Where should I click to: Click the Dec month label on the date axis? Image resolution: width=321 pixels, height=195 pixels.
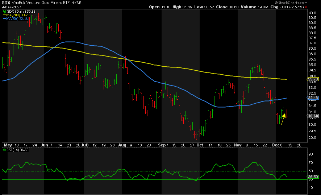point(276,145)
